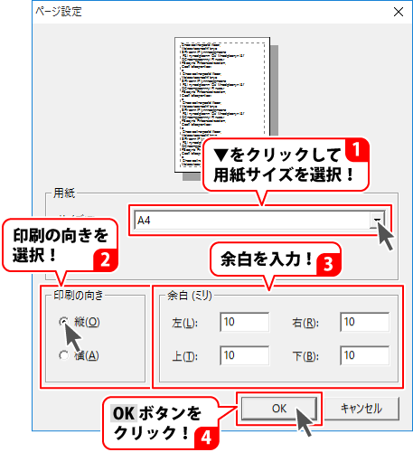Viewport: 413px width, 452px height.
Task: Click the red number 2 badge
Action: point(105,259)
